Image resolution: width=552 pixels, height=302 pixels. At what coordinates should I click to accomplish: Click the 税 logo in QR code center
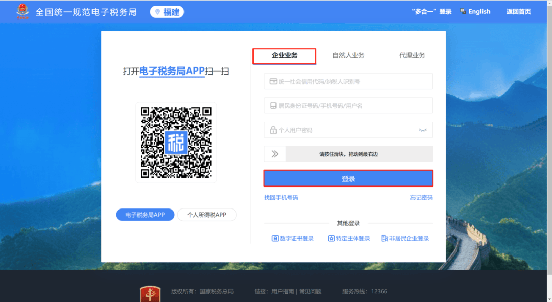coord(176,143)
